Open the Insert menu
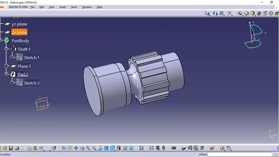Image resolution: width=279 pixels, height=157 pixels. tap(62, 7)
